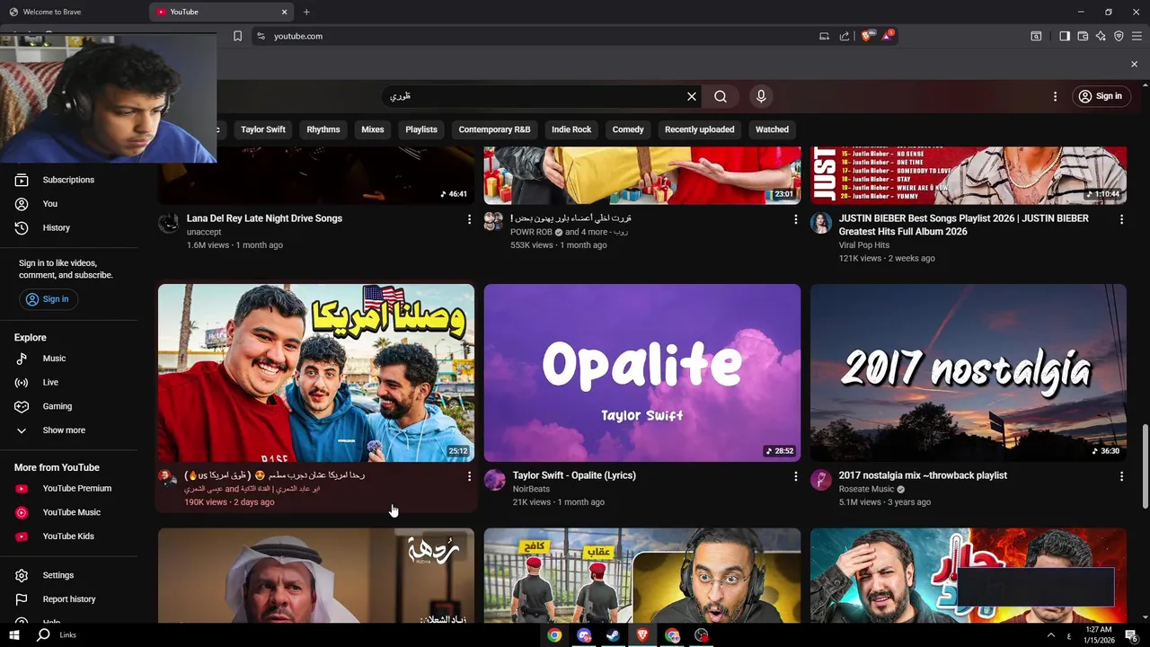
Task: Open Brave Rewards triangle icon
Action: [888, 36]
